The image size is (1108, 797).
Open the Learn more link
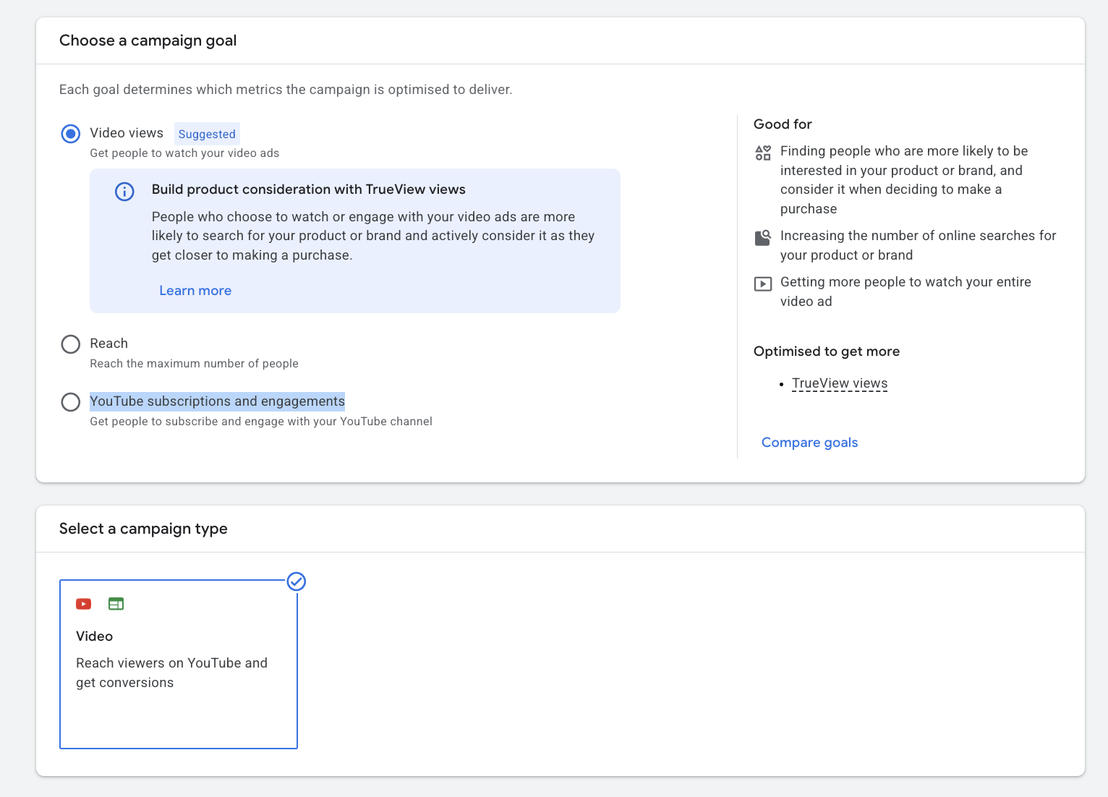pos(195,291)
